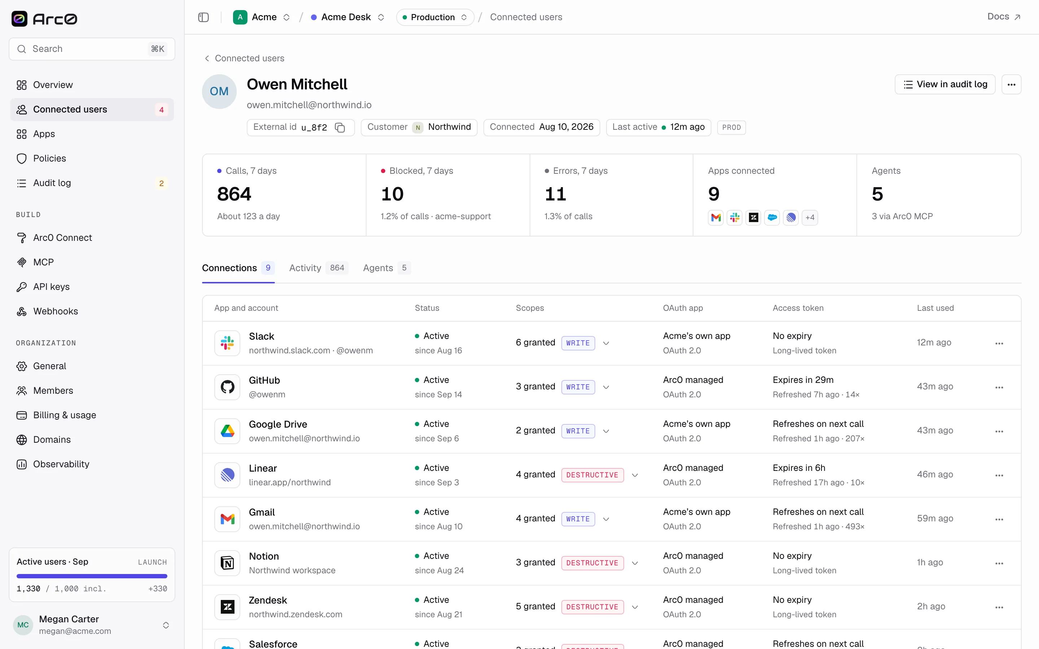Open MCP in the sidebar
Viewport: 1039px width, 649px height.
[x=92, y=262]
